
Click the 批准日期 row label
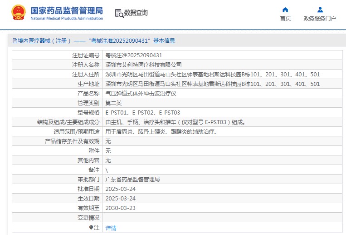tap(88, 189)
